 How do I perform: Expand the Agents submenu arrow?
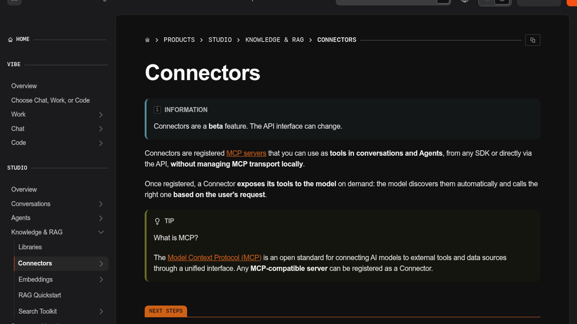(101, 218)
